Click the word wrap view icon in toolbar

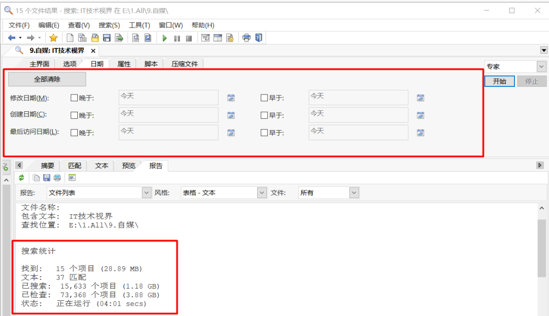pyautogui.click(x=205, y=38)
